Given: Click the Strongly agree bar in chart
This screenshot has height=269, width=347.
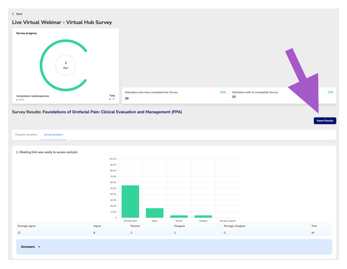Looking at the screenshot, I should [131, 202].
